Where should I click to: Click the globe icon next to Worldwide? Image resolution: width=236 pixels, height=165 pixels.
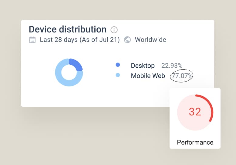(x=127, y=40)
